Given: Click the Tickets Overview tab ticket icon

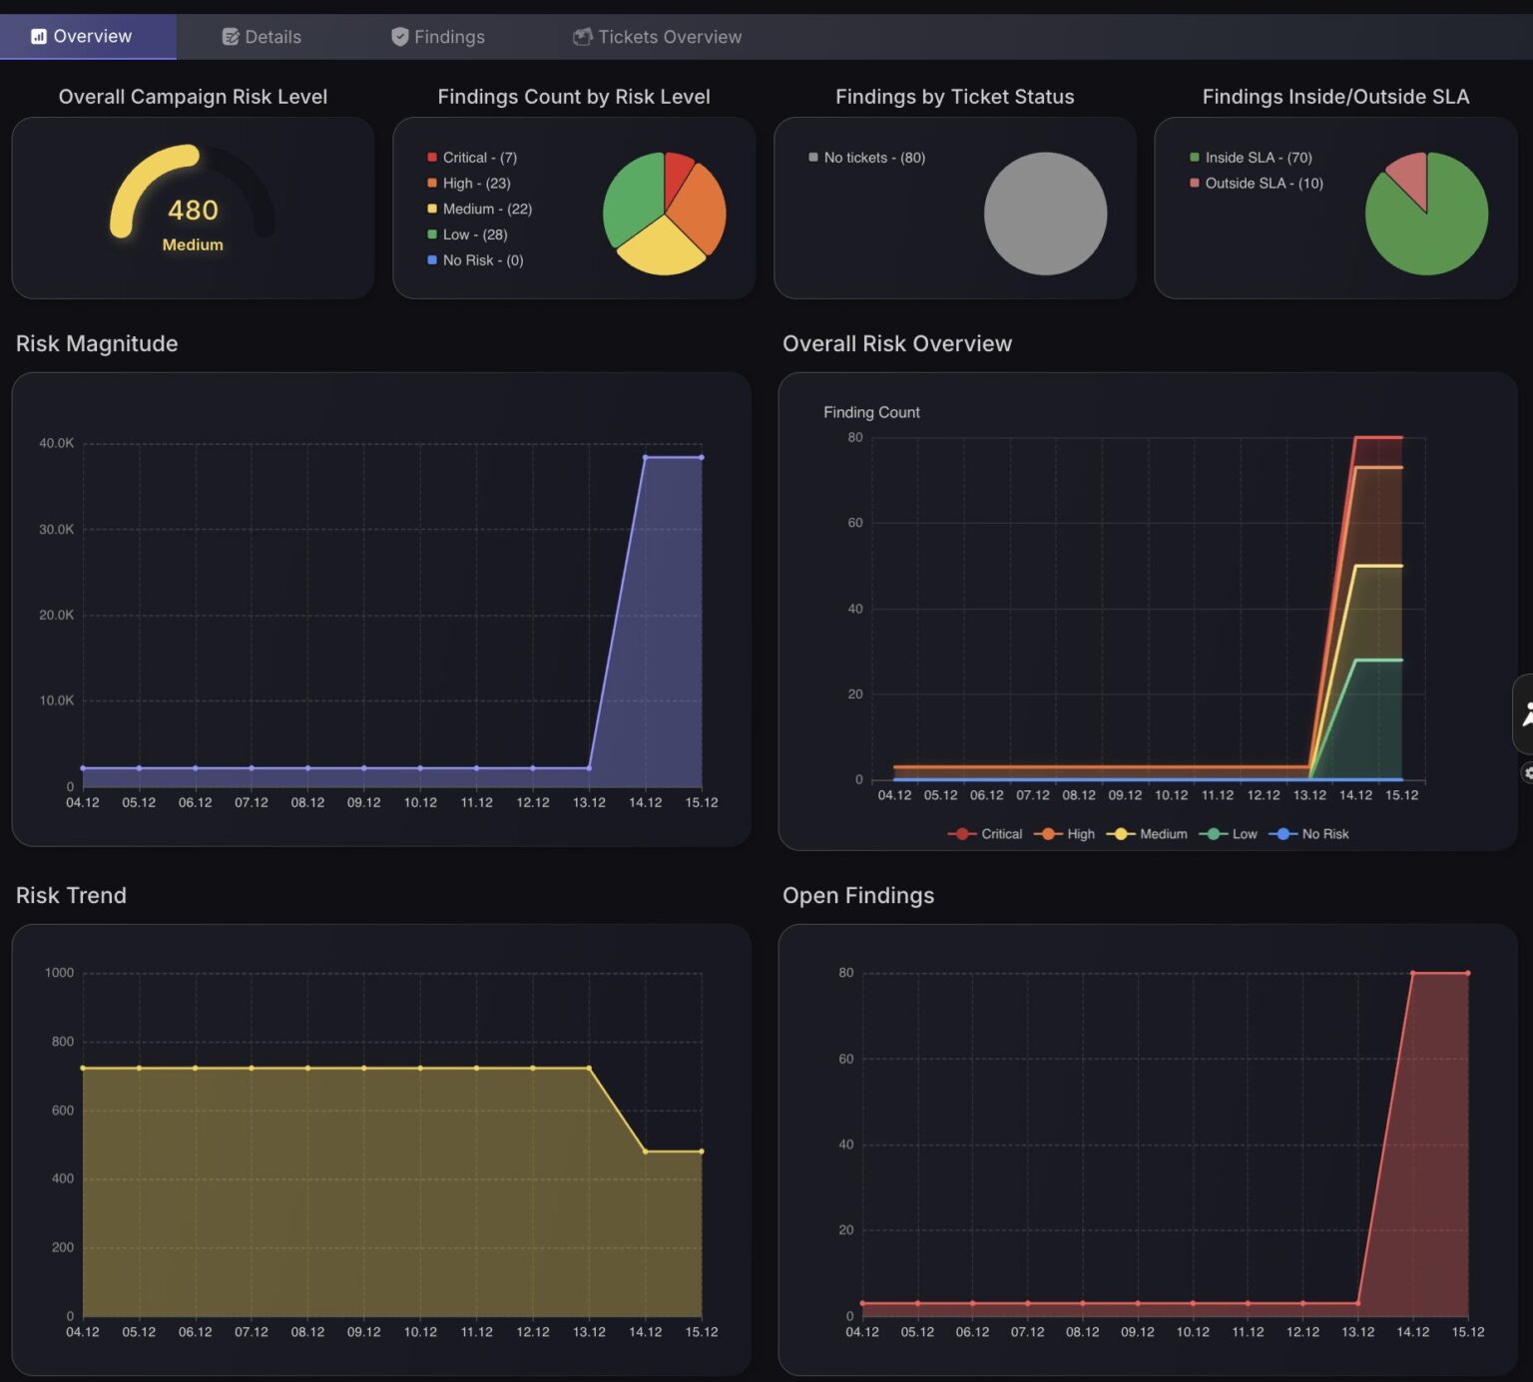Looking at the screenshot, I should [583, 37].
